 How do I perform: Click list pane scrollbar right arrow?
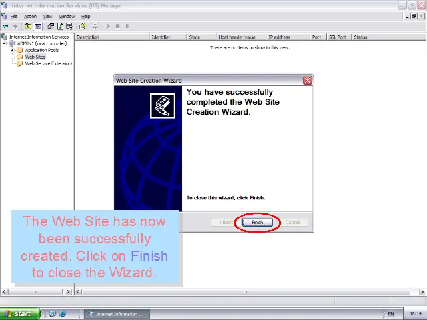click(422, 292)
